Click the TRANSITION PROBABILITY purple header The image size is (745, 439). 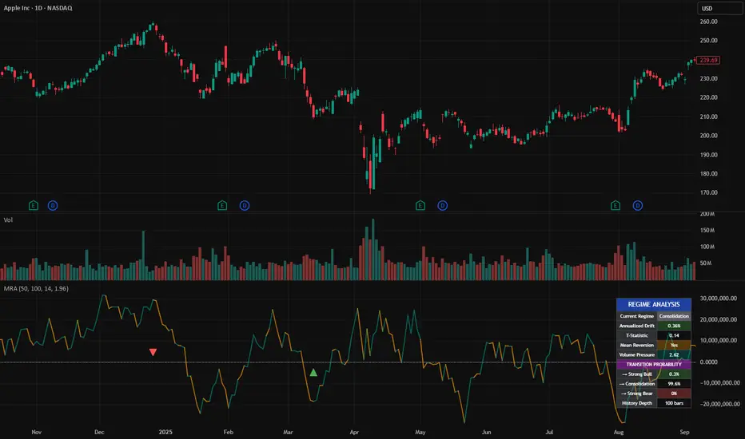(x=654, y=365)
